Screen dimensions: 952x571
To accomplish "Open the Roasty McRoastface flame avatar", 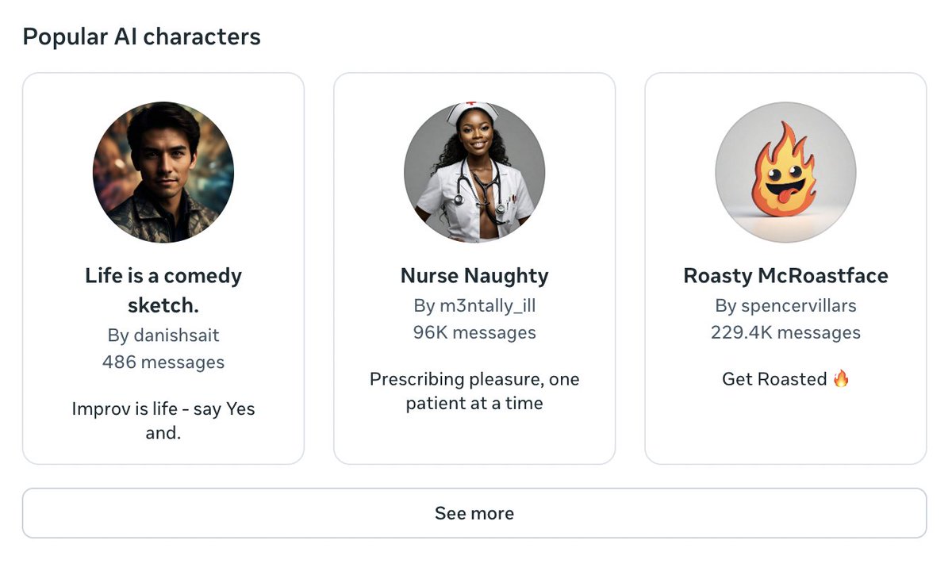I will pos(785,171).
